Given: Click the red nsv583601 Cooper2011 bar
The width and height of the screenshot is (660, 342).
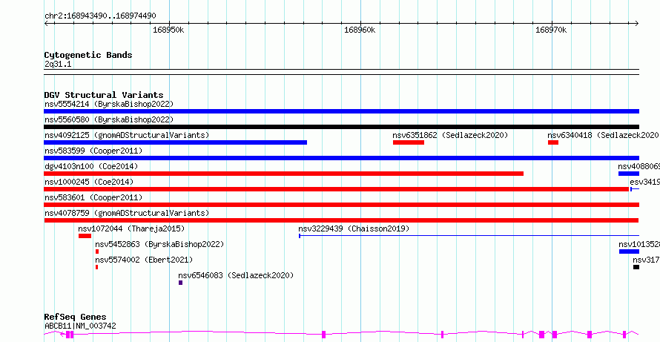Looking at the screenshot, I should click(341, 205).
